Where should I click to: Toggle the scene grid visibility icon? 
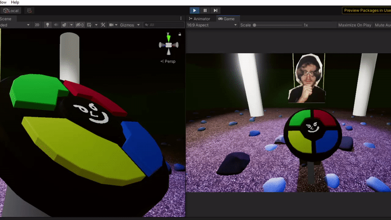pos(89,25)
